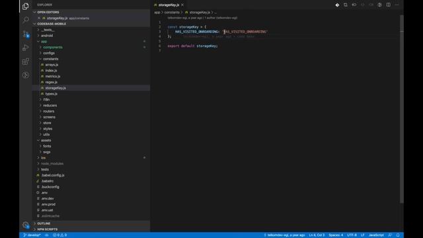
Task: Open the activity bar icon below Extensions
Action: pos(26,75)
